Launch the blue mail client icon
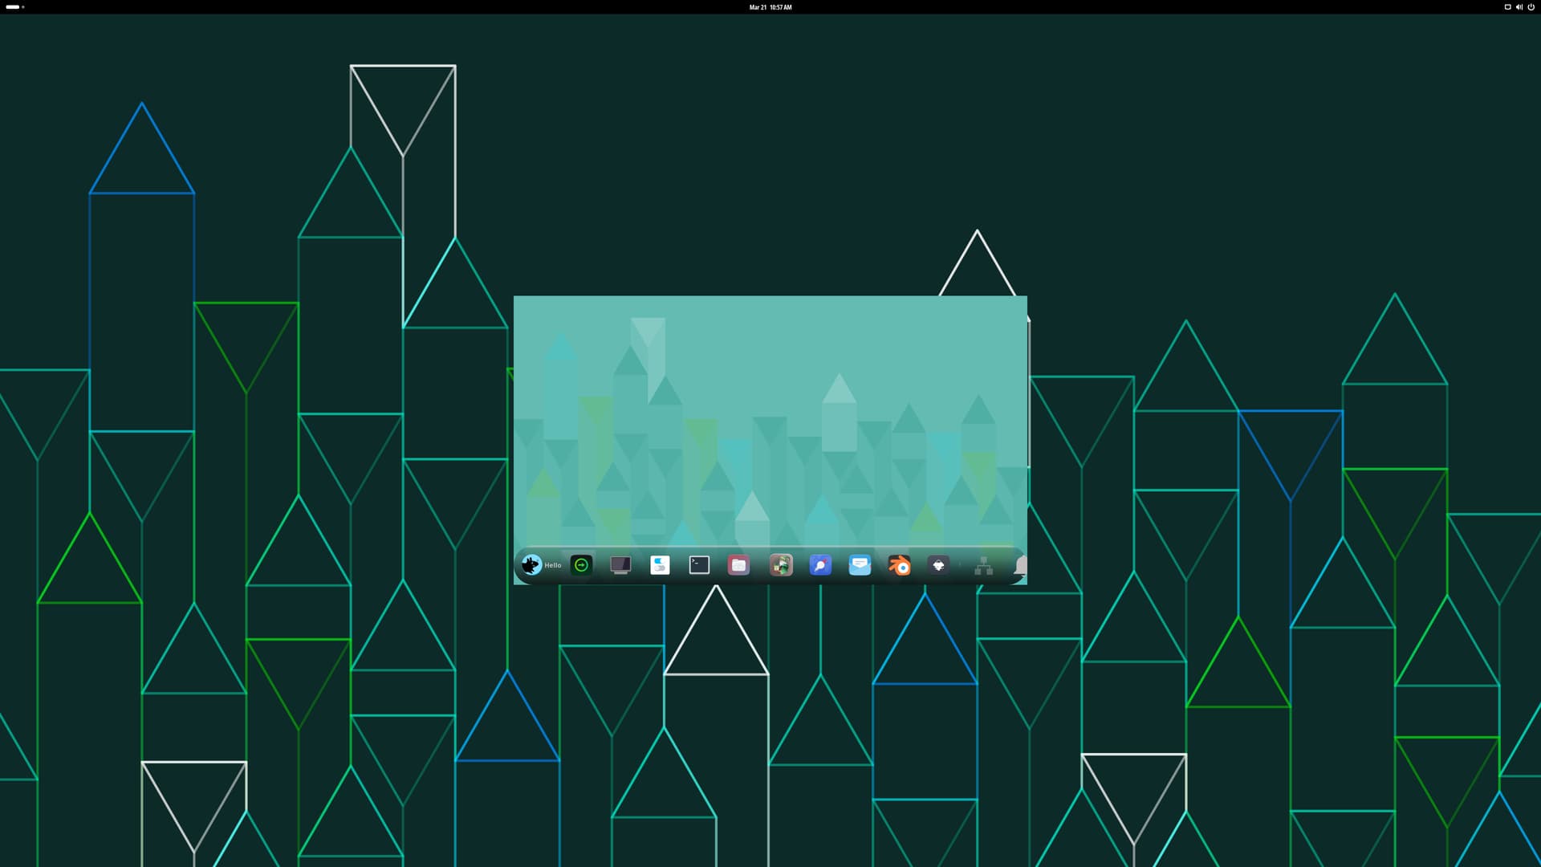 tap(860, 566)
